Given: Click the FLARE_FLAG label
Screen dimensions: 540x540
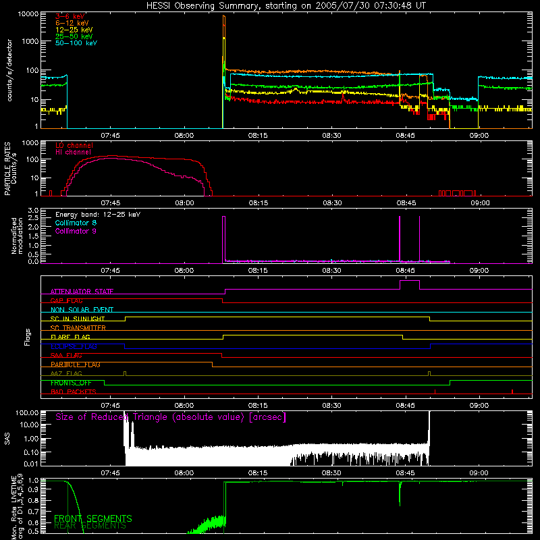Looking at the screenshot, I should (x=70, y=337).
